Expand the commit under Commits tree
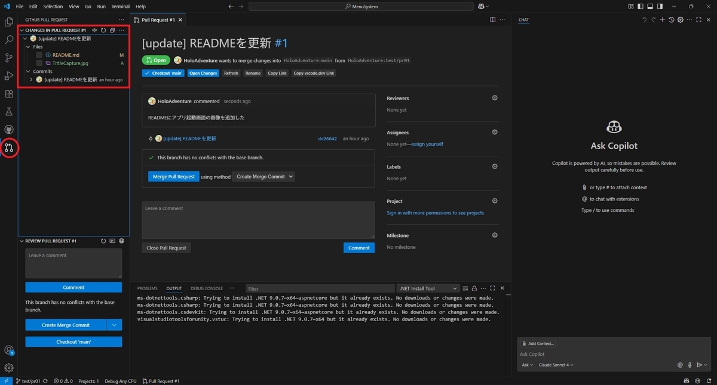This screenshot has width=717, height=385. point(30,79)
